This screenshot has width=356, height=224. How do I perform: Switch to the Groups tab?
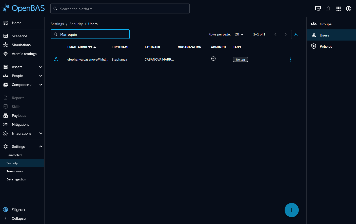325,24
